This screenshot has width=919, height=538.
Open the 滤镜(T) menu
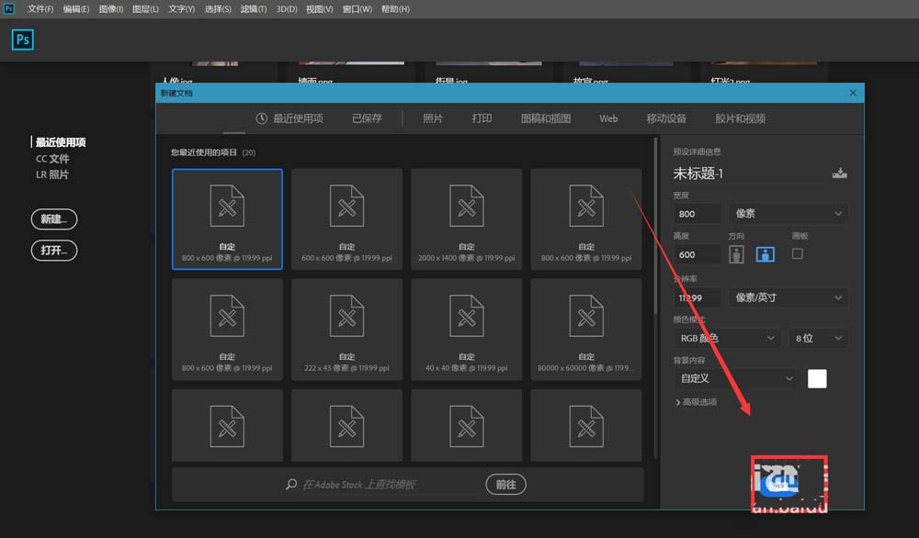click(254, 9)
